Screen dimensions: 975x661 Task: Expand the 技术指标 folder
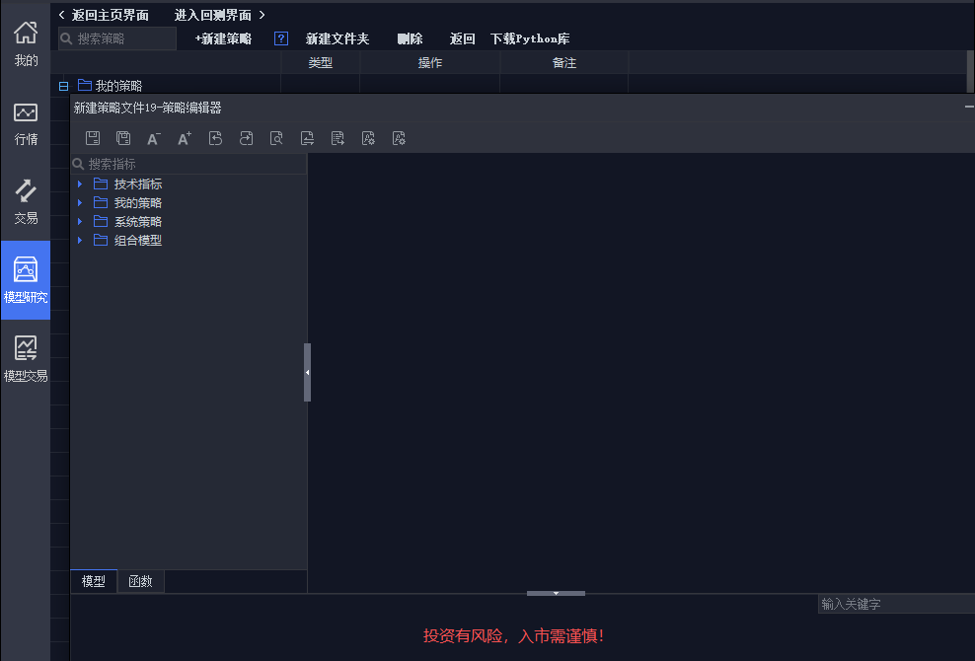80,184
